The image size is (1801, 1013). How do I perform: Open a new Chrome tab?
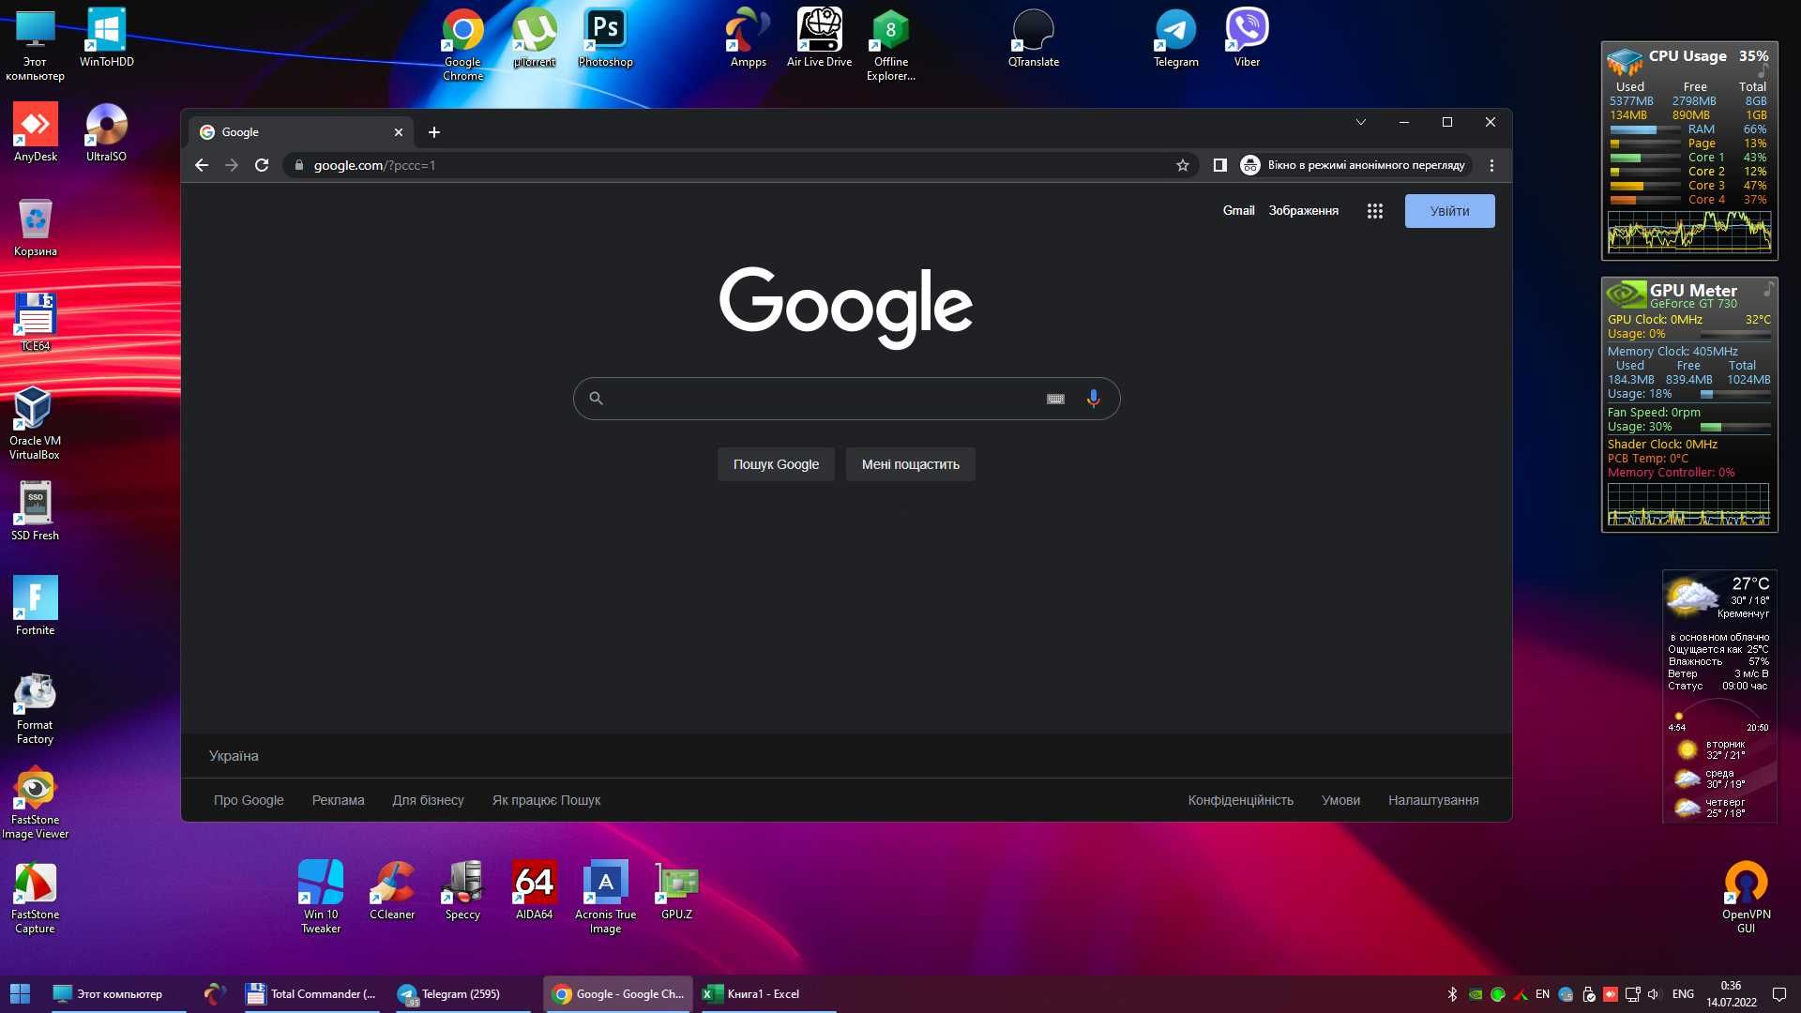(433, 132)
